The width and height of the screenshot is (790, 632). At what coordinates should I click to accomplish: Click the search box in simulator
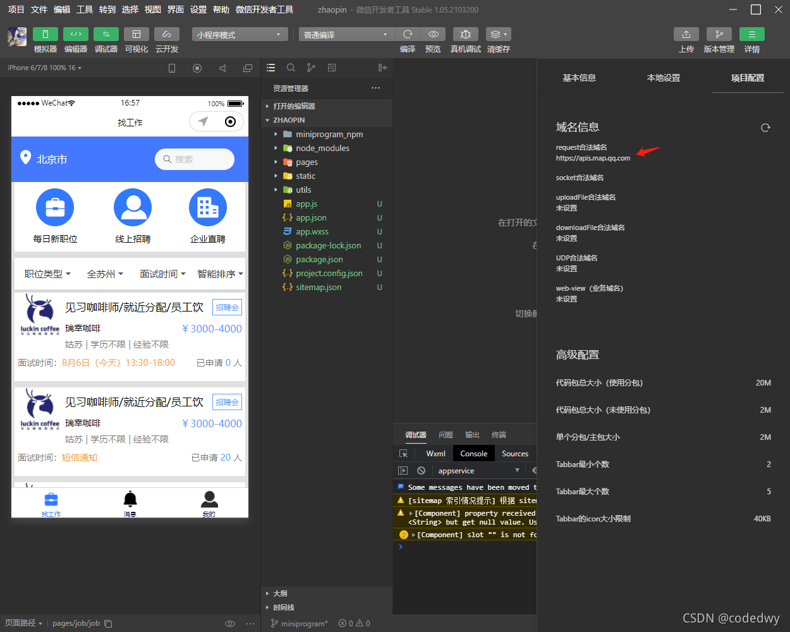[195, 159]
